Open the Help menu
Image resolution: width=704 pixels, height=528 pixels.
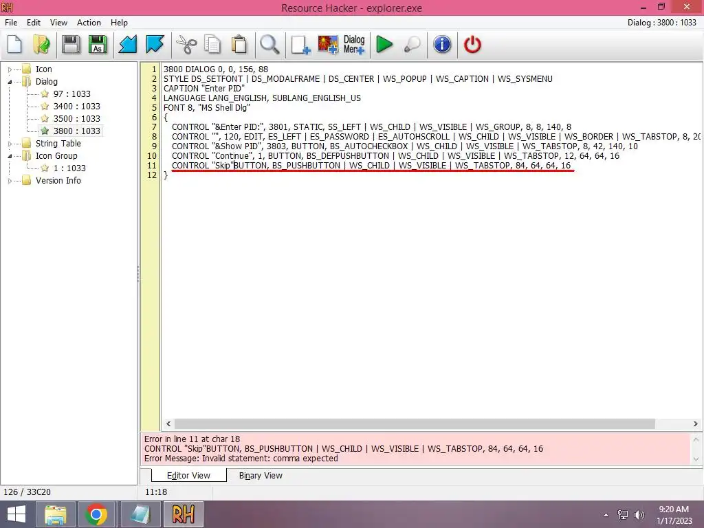[x=120, y=23]
